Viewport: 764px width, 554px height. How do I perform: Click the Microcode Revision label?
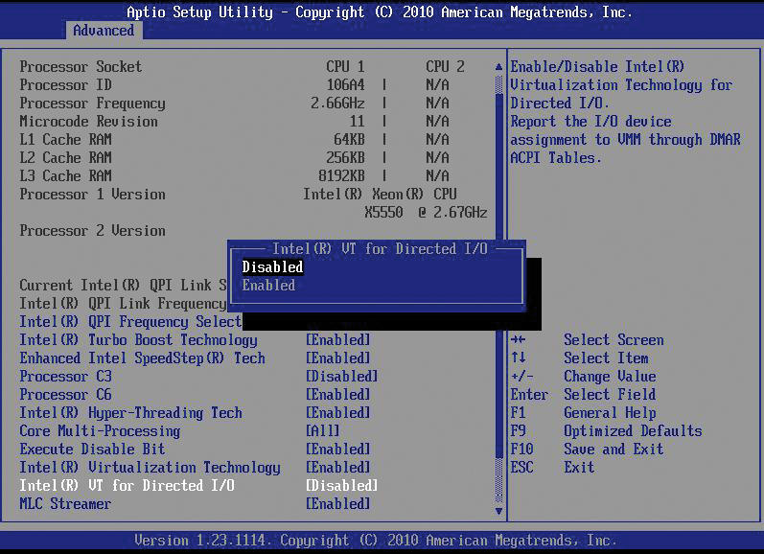point(89,122)
